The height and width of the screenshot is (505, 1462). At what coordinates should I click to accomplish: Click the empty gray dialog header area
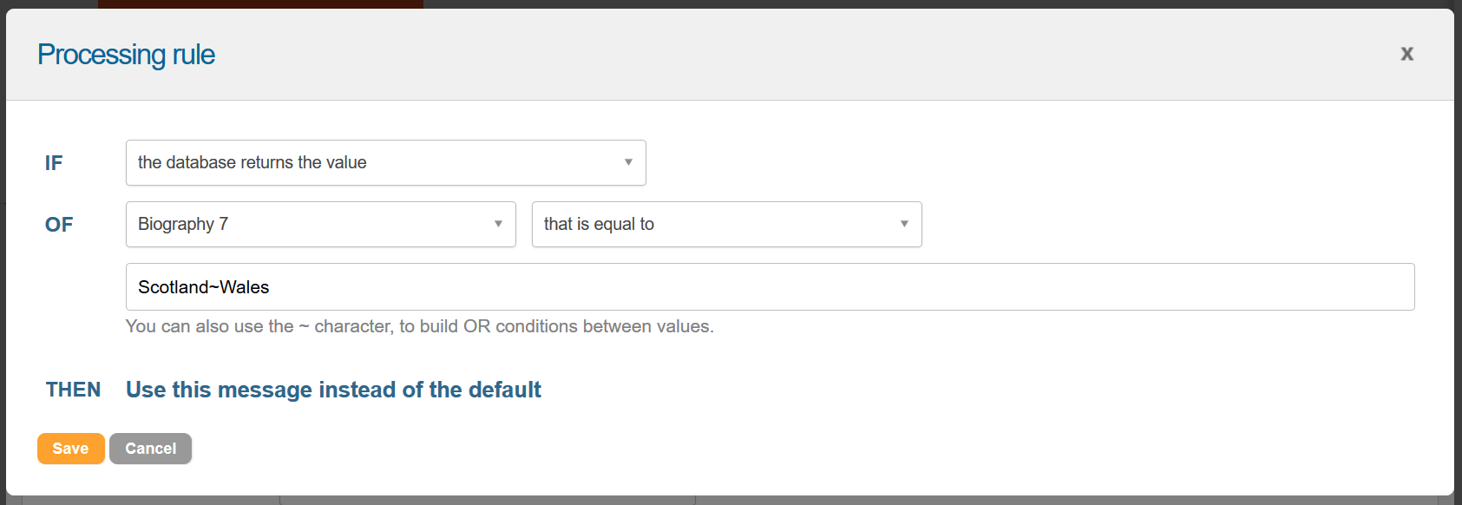pos(781,55)
